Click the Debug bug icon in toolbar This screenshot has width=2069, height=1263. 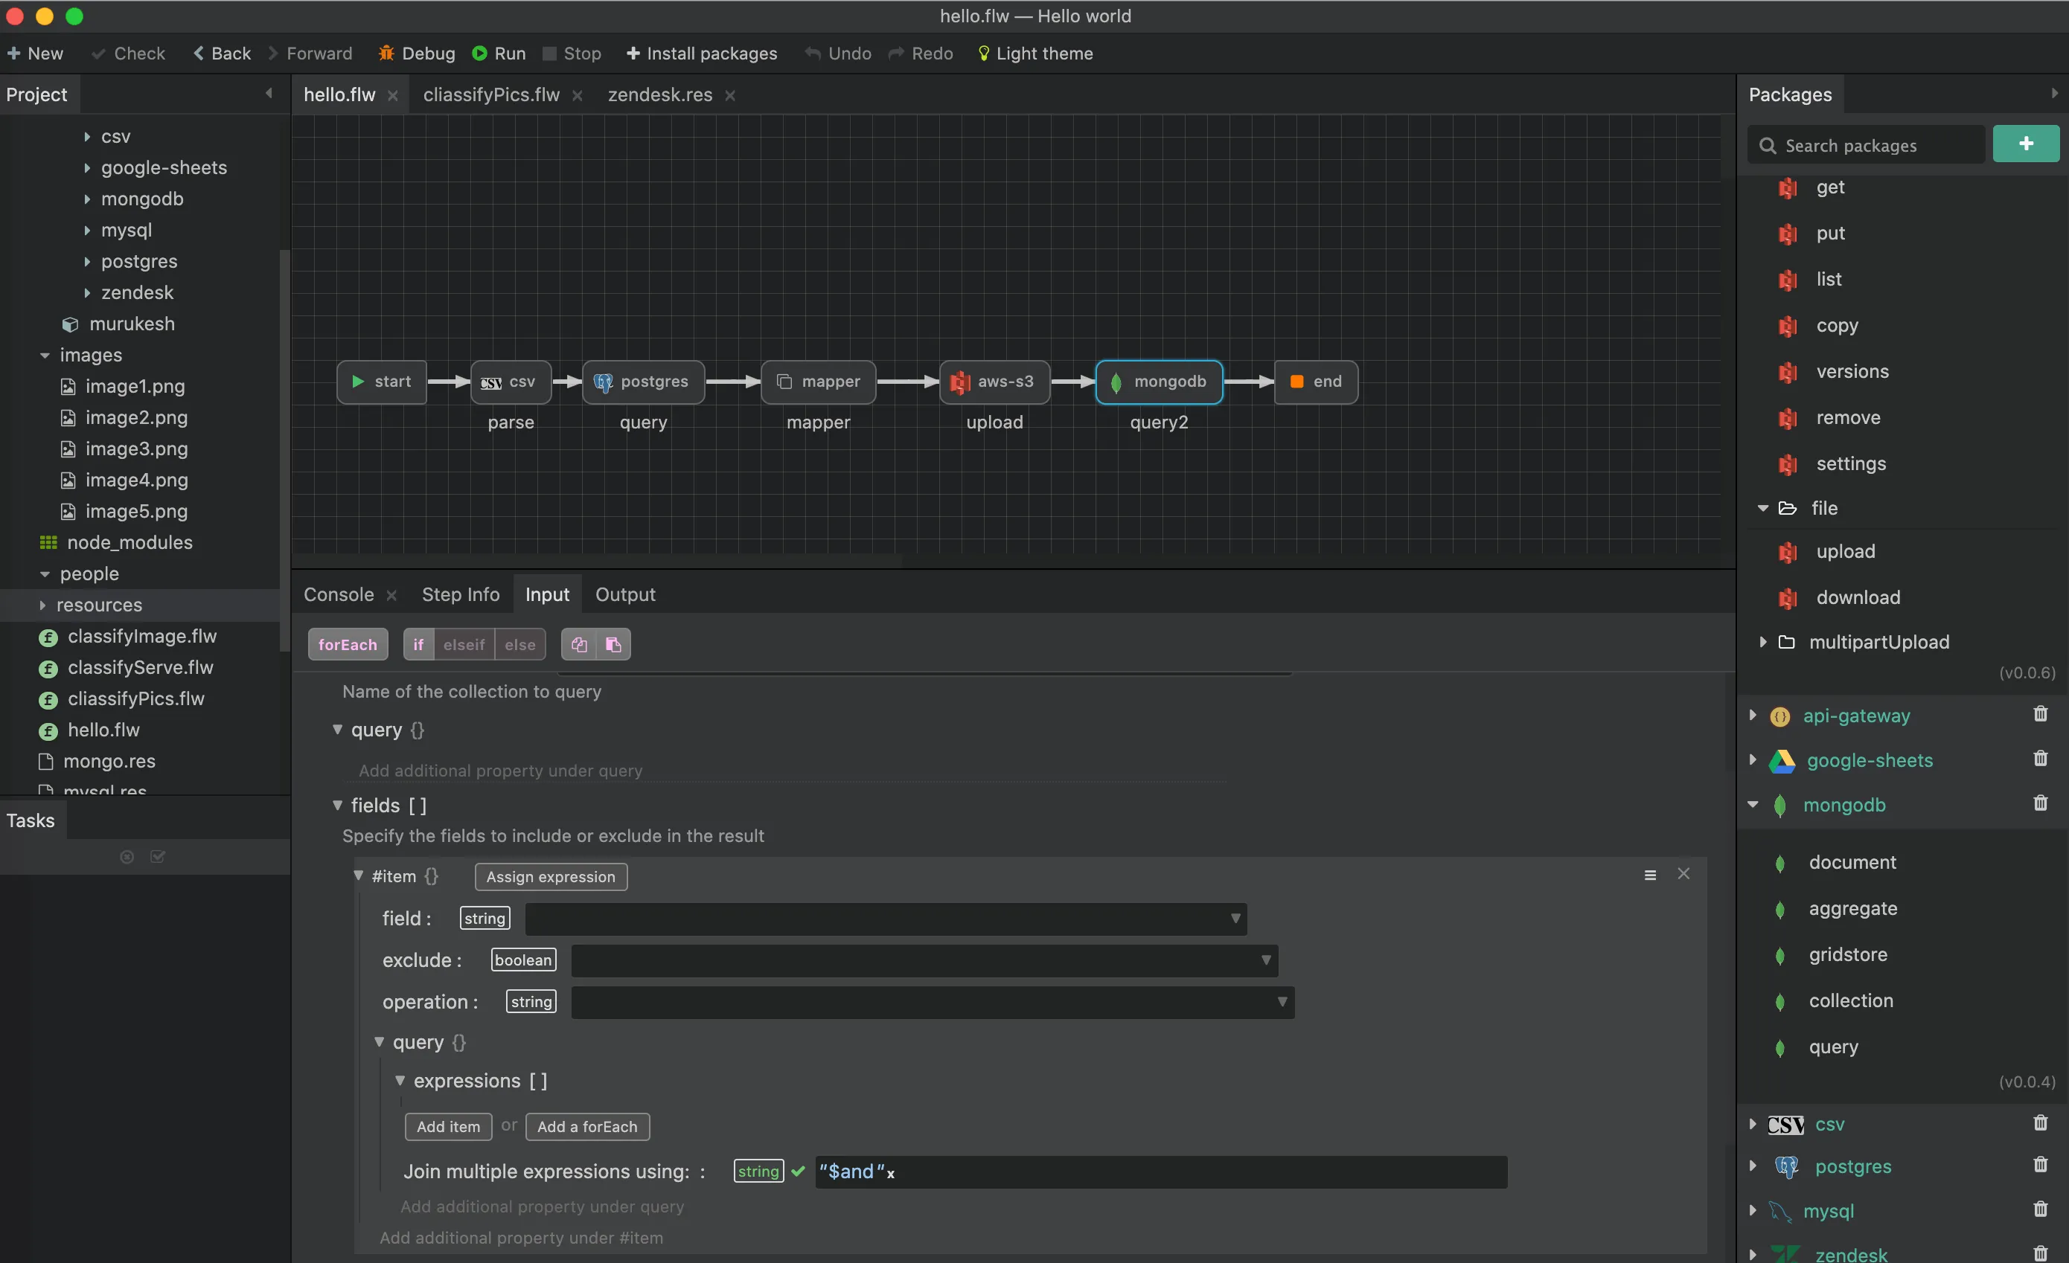click(386, 54)
